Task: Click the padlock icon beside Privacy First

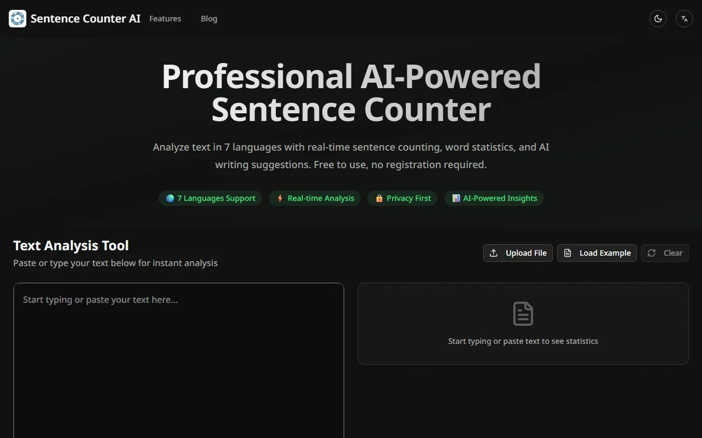Action: coord(379,198)
